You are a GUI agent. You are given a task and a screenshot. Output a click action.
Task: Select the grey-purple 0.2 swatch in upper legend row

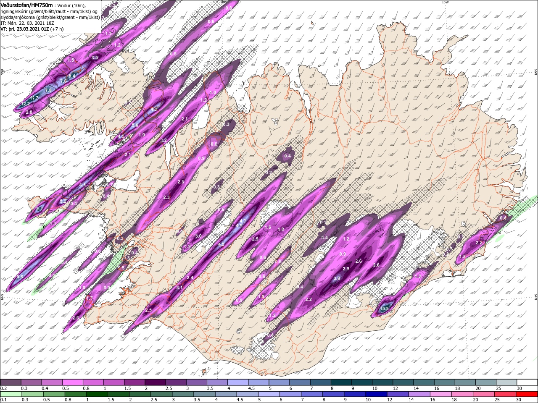tap(11, 382)
